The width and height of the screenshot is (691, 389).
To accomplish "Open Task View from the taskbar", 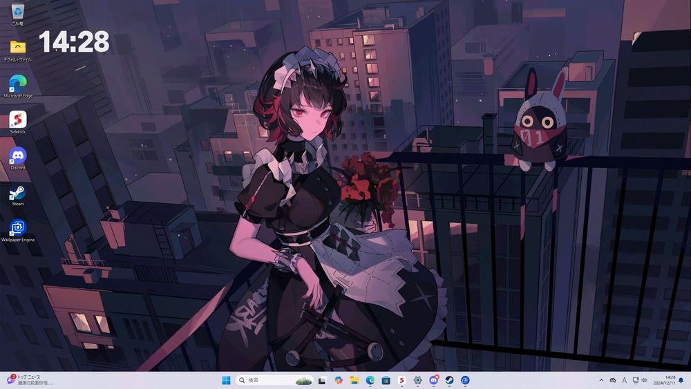I will coord(322,380).
